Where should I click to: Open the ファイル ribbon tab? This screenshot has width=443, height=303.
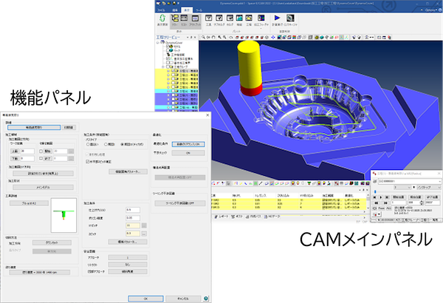pos(161,10)
